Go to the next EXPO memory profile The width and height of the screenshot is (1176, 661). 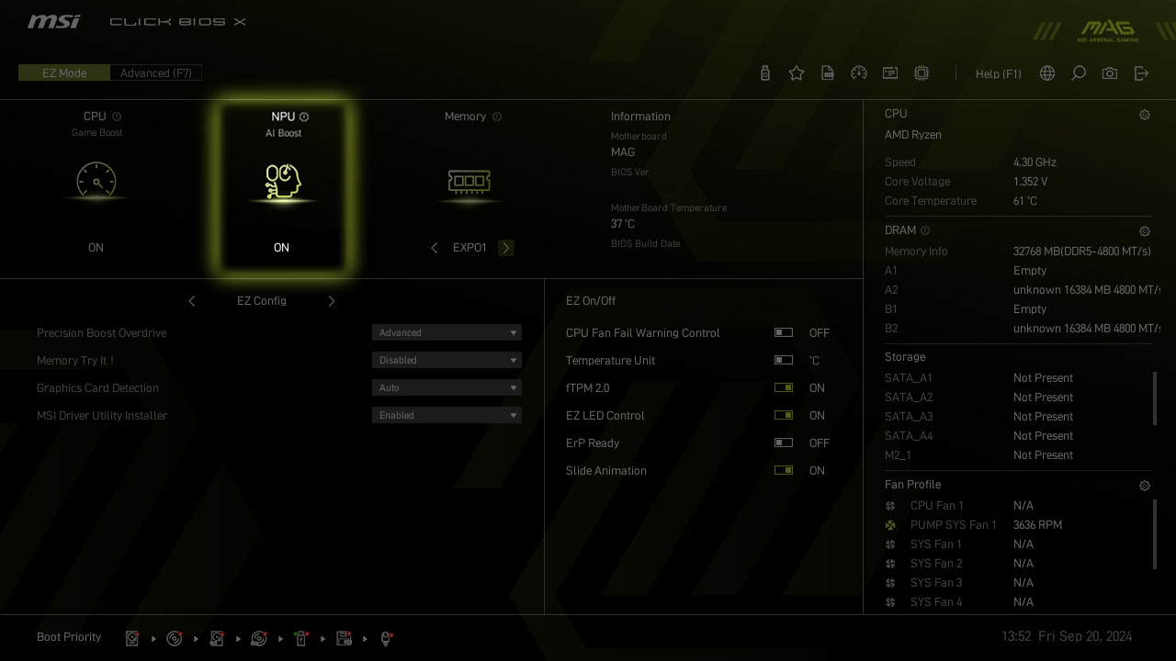click(x=506, y=248)
